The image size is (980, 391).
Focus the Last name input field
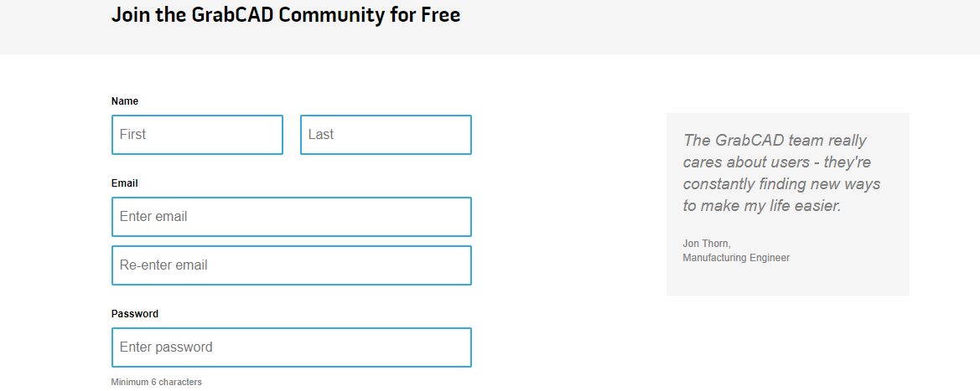(x=386, y=135)
